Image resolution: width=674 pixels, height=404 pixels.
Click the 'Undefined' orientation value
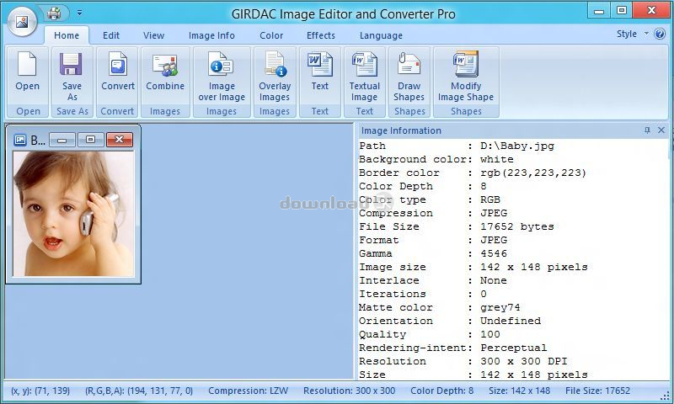[x=511, y=321]
